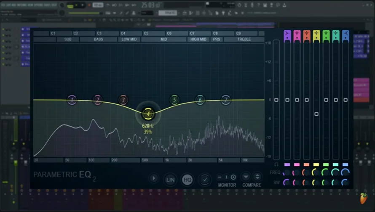Screen dimensions: 375x212
Task: Open the Compare dropdown arrow
Action: [x=246, y=177]
